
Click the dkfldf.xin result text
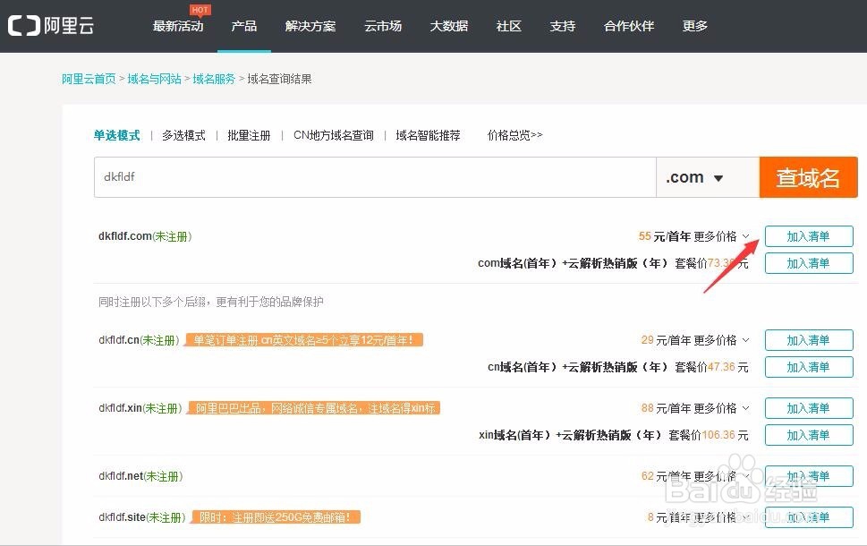point(140,408)
